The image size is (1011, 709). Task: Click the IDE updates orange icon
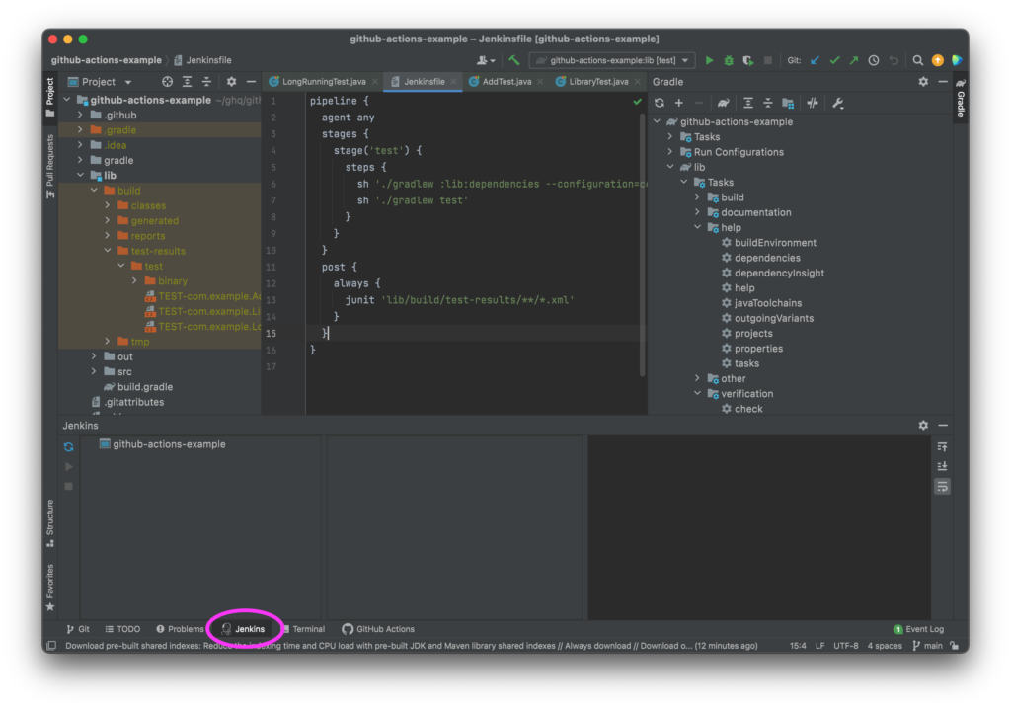938,60
